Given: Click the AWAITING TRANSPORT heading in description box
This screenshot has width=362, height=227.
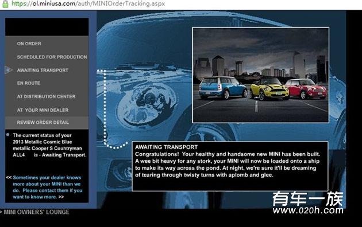Looking at the screenshot, I should coord(166,147).
